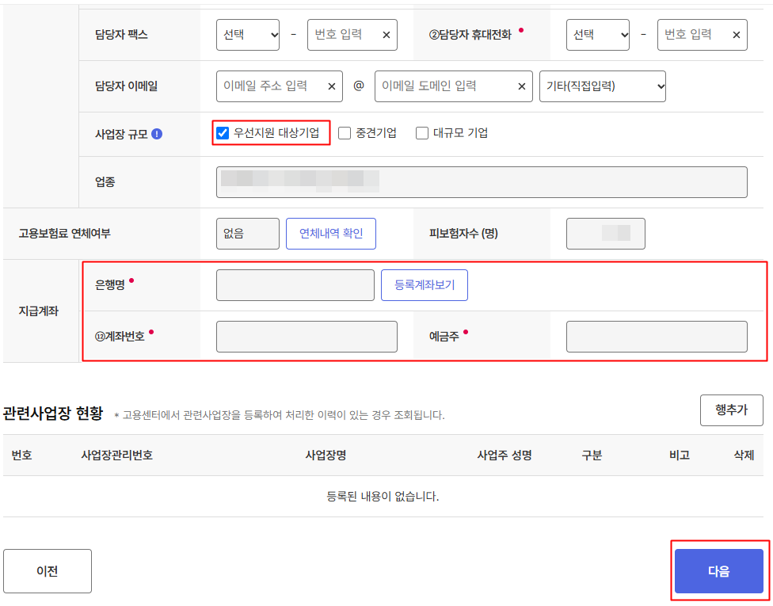
Task: Click the 계좌번호 input field
Action: click(307, 337)
